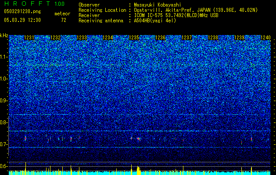Click the 1236 time marker
276x175 pixels.
[160, 38]
